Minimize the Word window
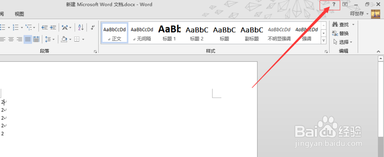The width and height of the screenshot is (384, 157). (x=356, y=4)
